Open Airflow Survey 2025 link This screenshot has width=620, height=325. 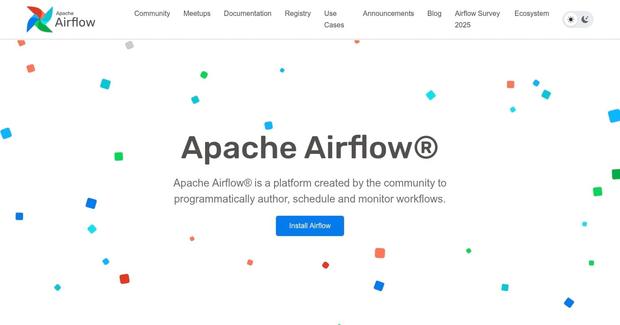pos(477,19)
